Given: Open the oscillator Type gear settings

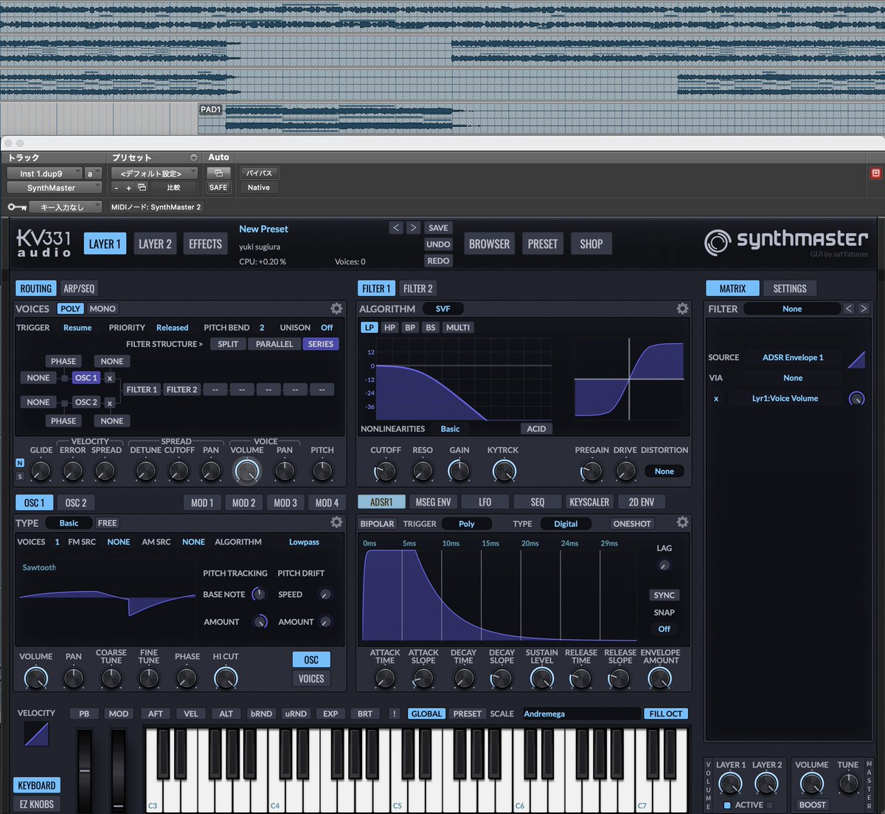Looking at the screenshot, I should point(336,522).
